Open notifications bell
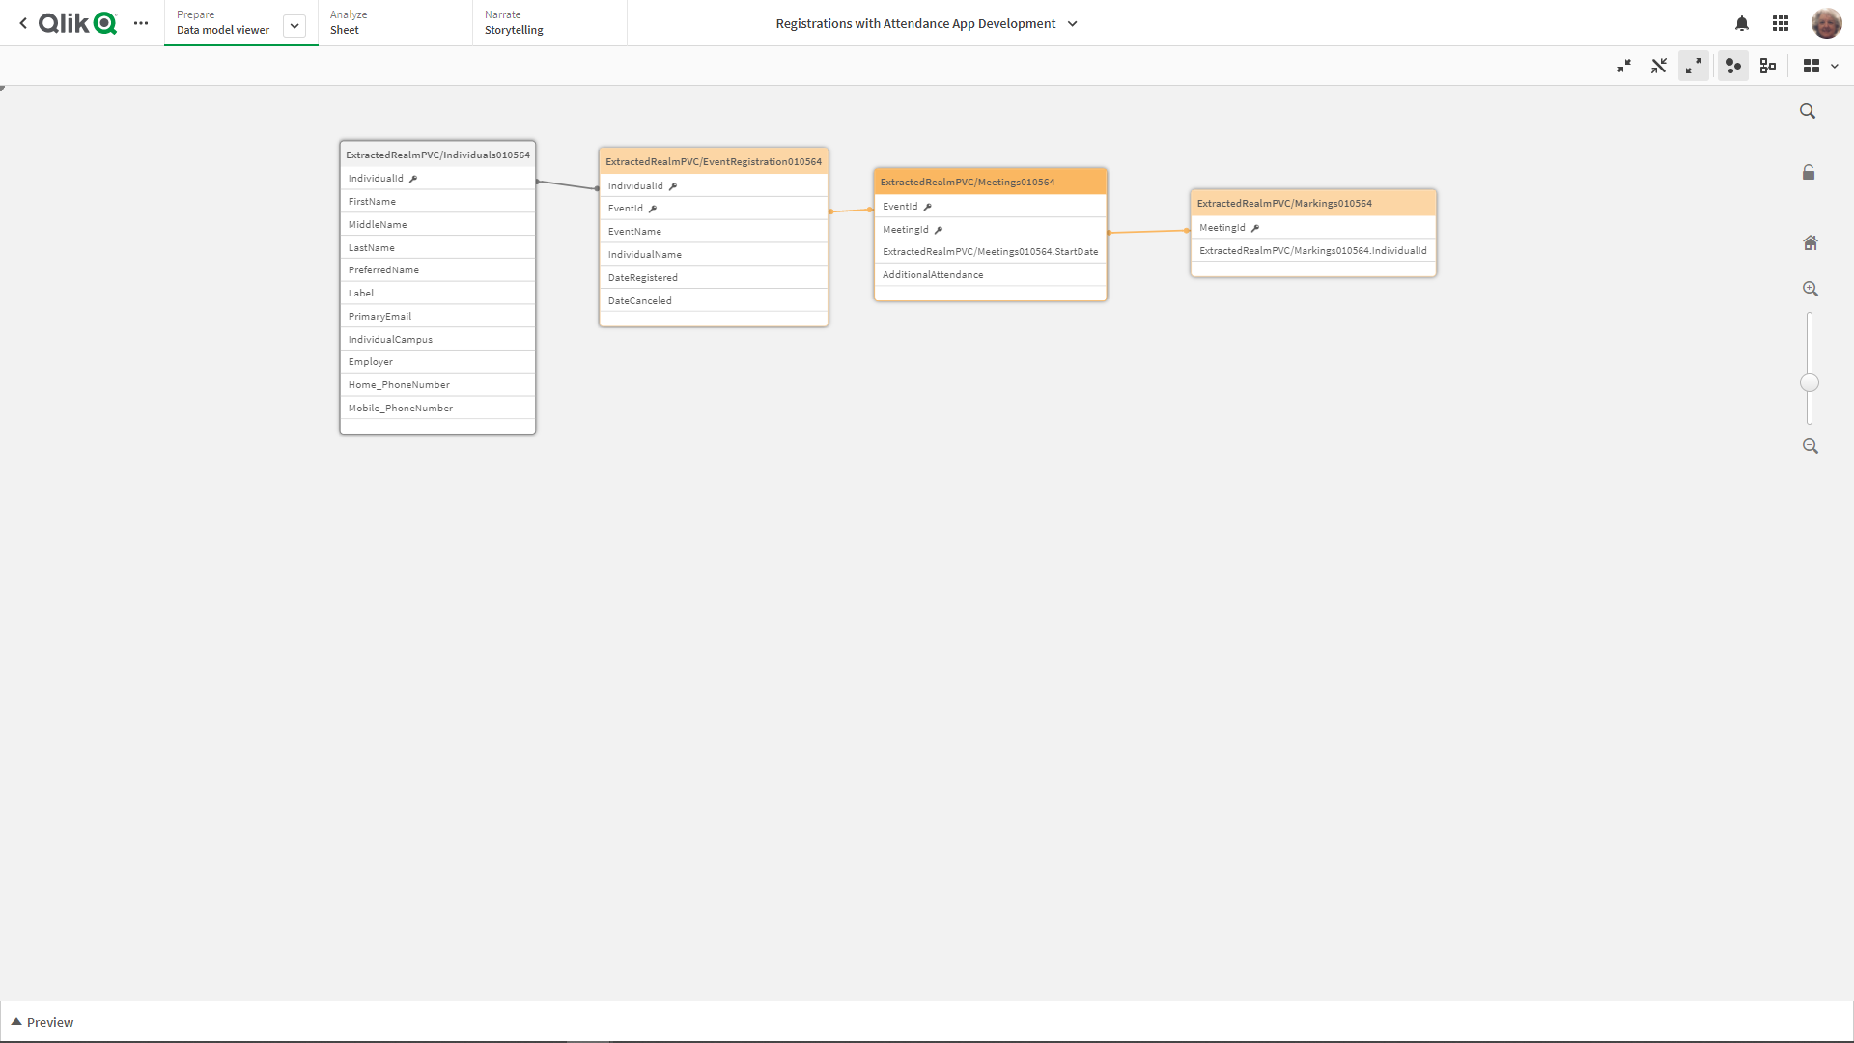 (1742, 23)
